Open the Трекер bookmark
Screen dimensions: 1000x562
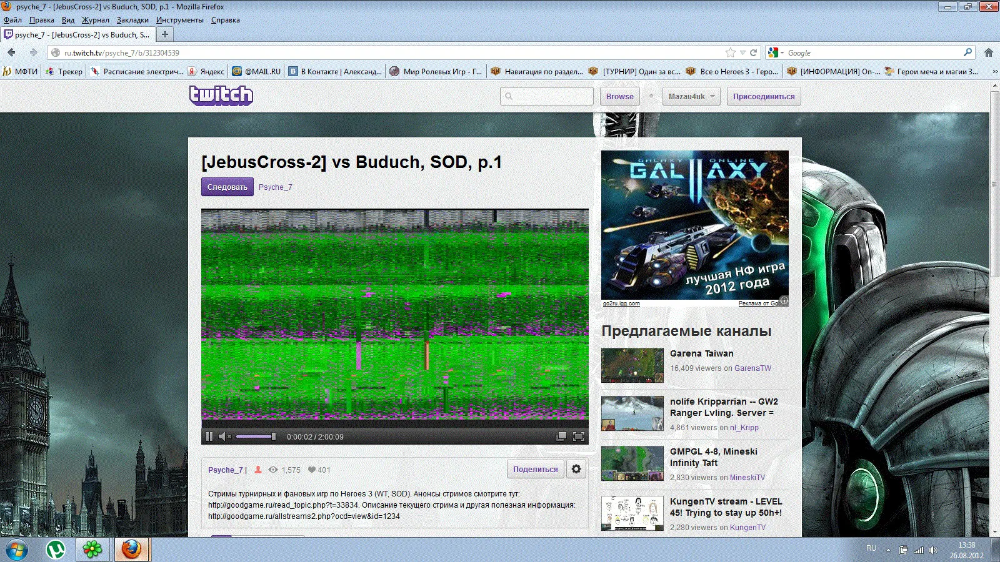pyautogui.click(x=64, y=71)
